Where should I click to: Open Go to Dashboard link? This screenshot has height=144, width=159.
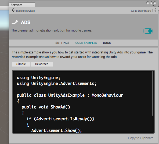pyautogui.click(x=141, y=11)
